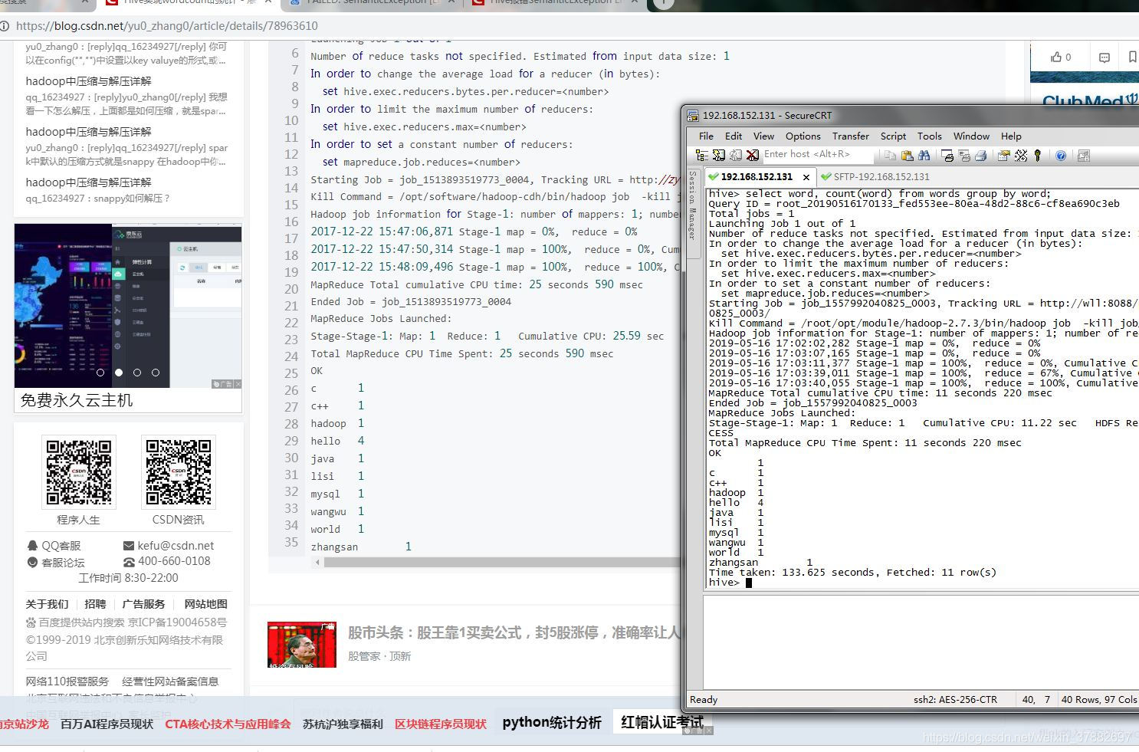This screenshot has width=1139, height=752.
Task: Click the Copy icon in SecureCRT toolbar
Action: pyautogui.click(x=890, y=156)
